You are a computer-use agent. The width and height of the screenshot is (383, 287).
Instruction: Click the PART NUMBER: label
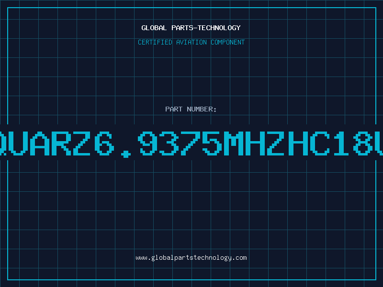coord(191,109)
